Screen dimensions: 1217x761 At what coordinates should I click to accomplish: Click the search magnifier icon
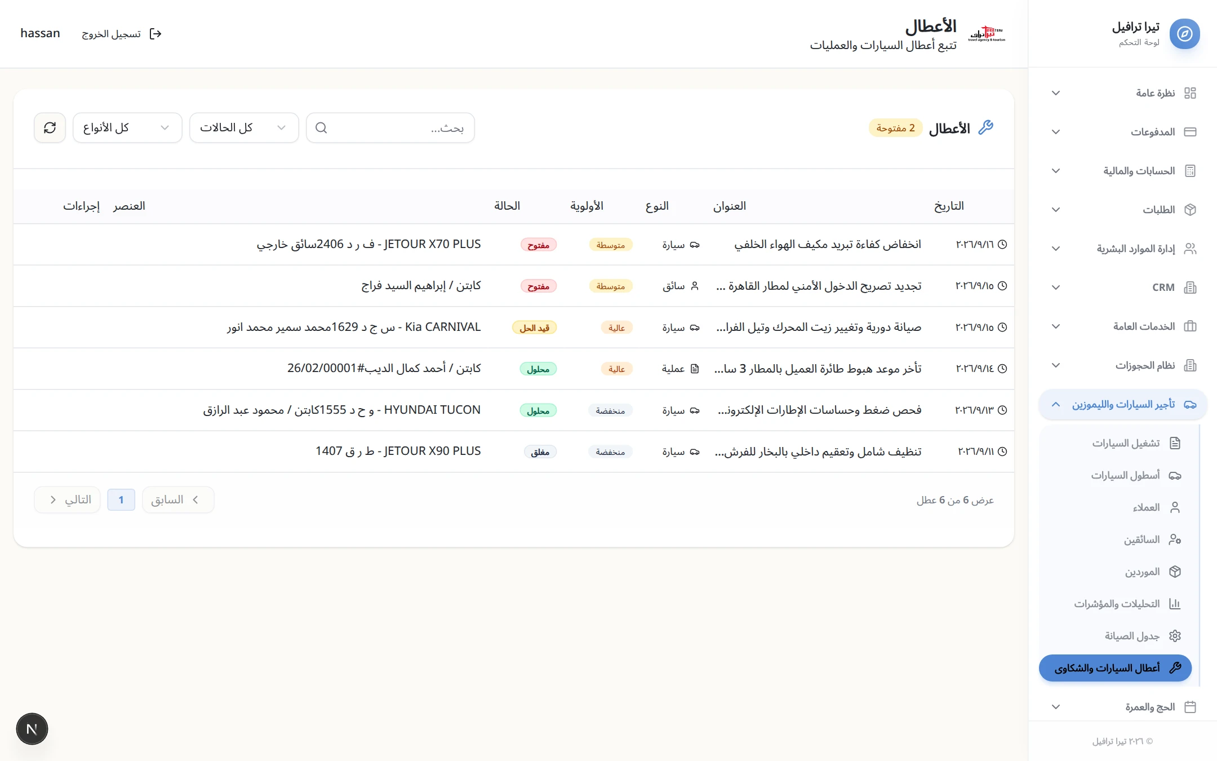click(321, 128)
